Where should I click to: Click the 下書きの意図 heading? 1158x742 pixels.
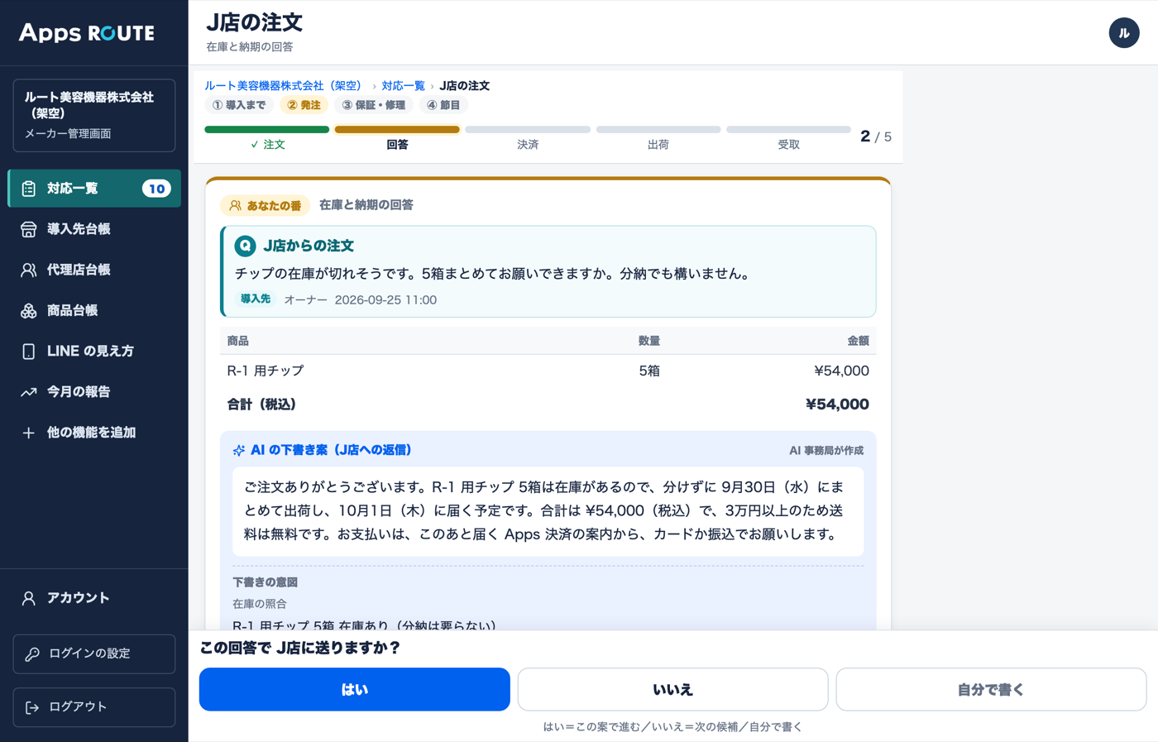pyautogui.click(x=265, y=582)
